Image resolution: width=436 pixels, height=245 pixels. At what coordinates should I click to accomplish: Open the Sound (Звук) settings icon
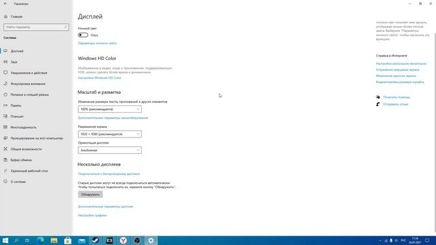5,62
